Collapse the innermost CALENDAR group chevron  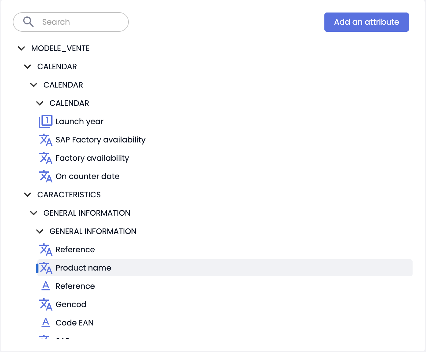click(40, 103)
